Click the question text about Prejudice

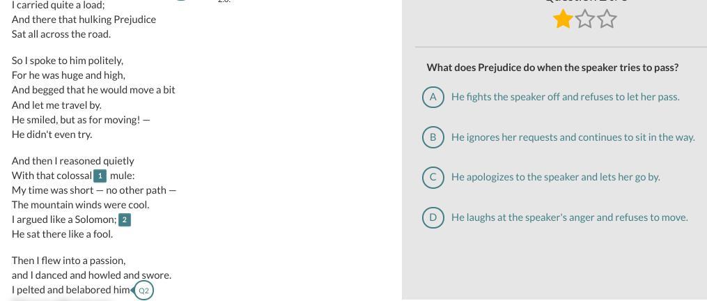[552, 68]
